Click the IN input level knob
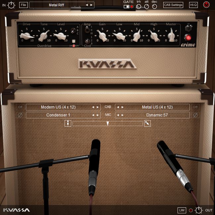Image resolution: width=215 pixels, height=215 pixels. pyautogui.click(x=11, y=5)
